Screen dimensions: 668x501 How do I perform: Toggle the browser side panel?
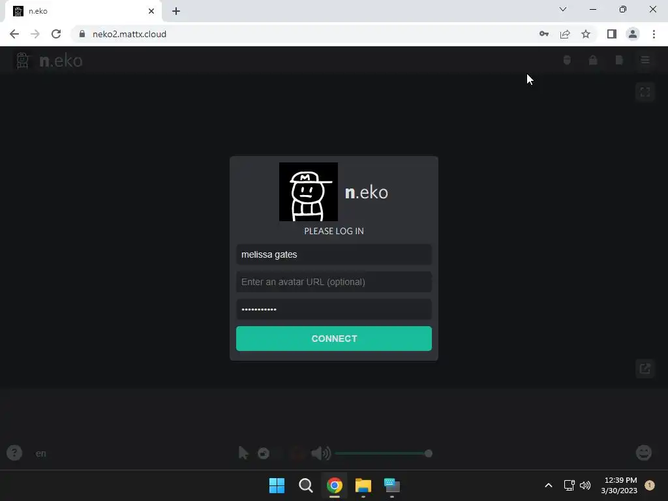(612, 34)
